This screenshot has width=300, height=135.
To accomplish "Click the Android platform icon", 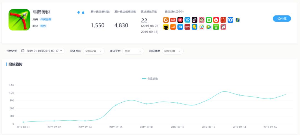I will (78, 12).
